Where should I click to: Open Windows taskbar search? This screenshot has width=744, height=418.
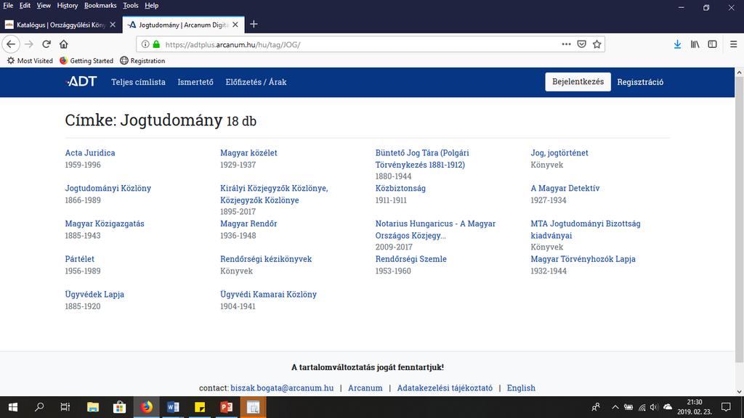coord(39,407)
